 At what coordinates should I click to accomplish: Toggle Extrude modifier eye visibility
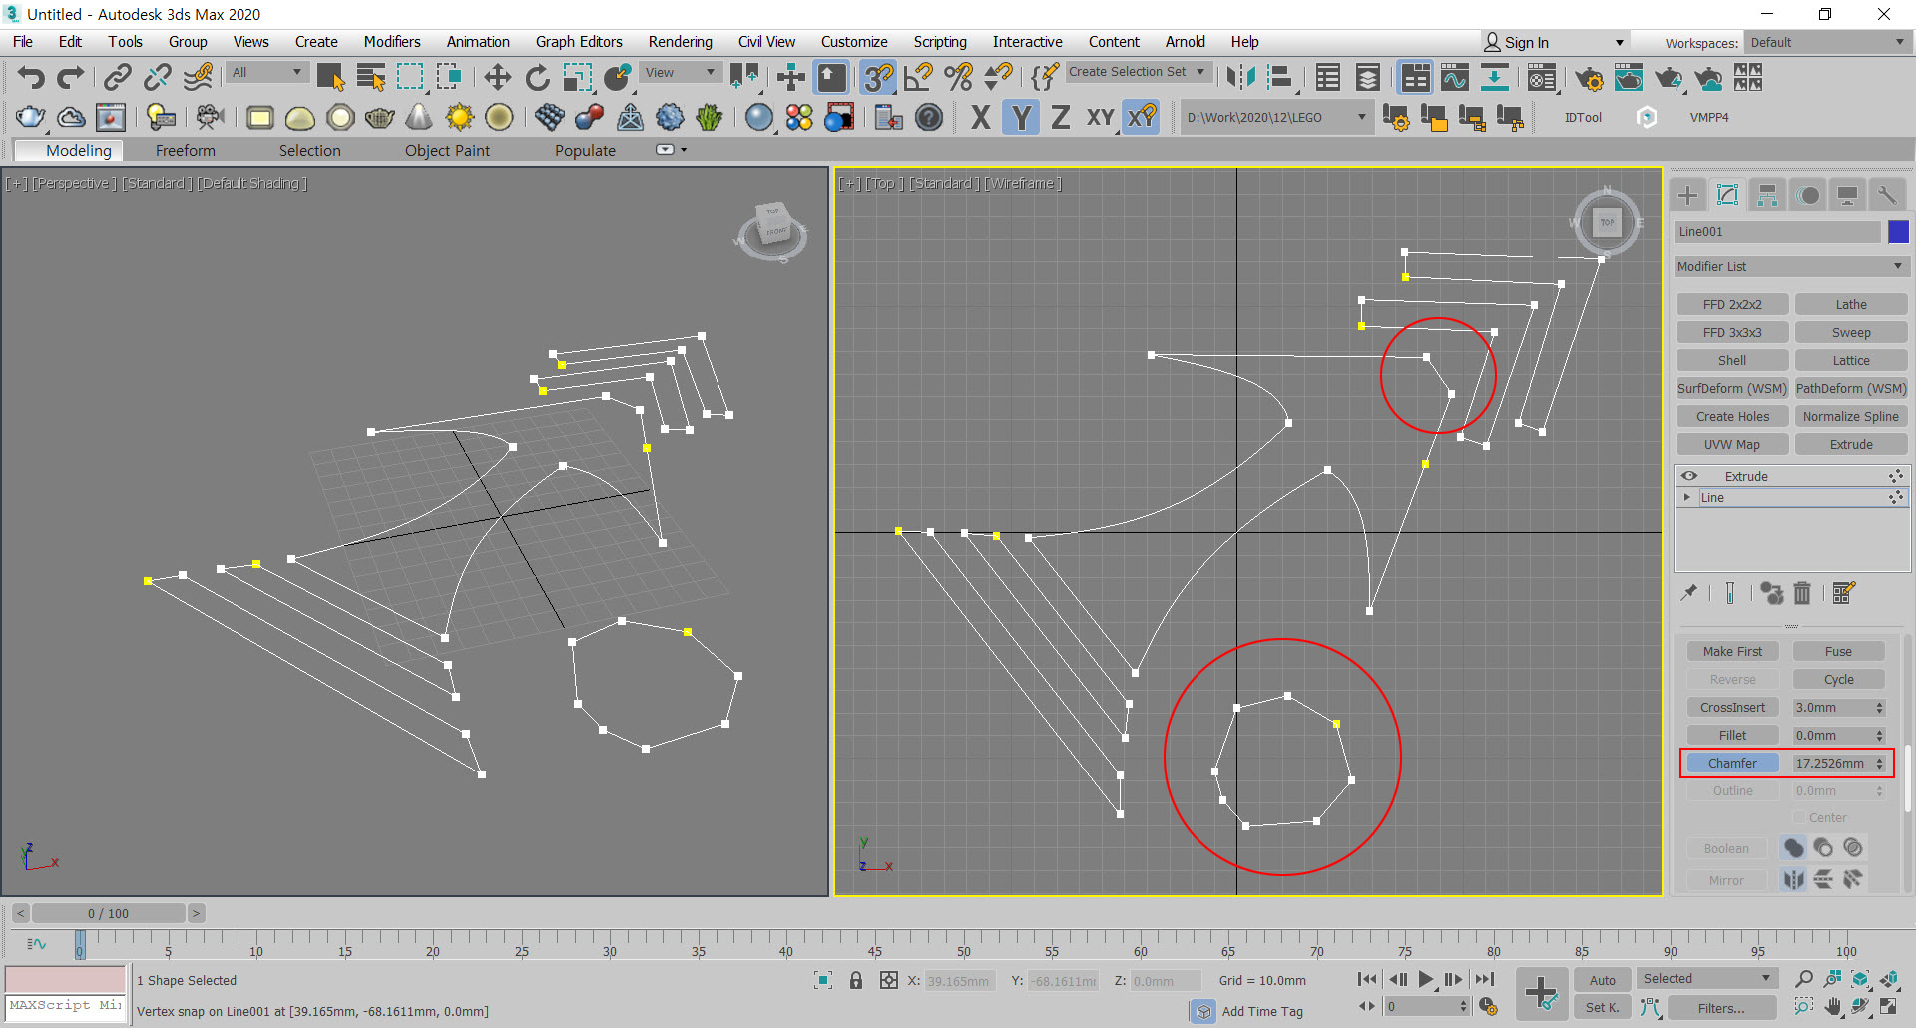tap(1688, 476)
